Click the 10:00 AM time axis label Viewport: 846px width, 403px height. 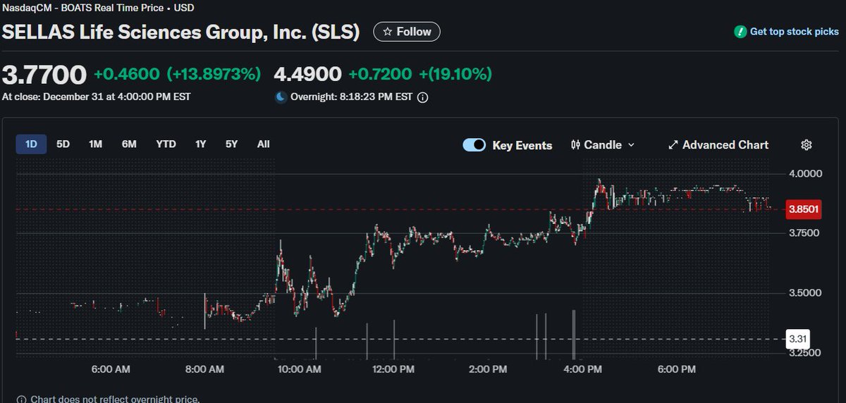coord(298,369)
